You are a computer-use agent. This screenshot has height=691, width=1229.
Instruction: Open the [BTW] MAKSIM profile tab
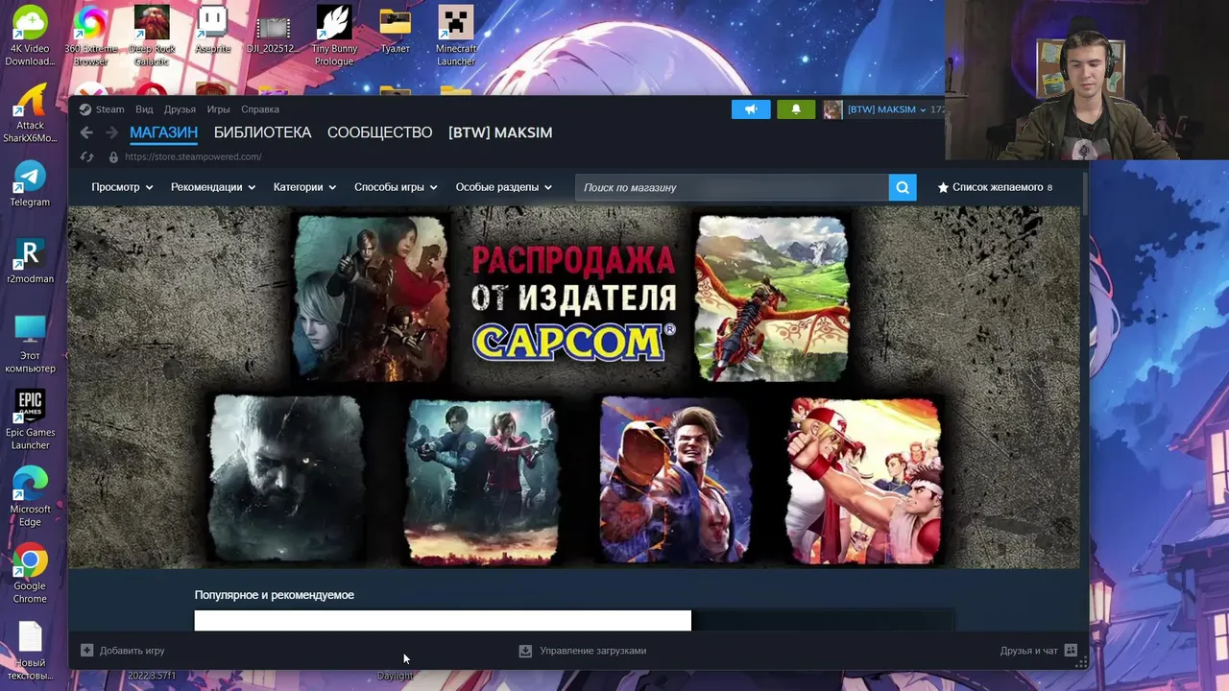pos(500,132)
